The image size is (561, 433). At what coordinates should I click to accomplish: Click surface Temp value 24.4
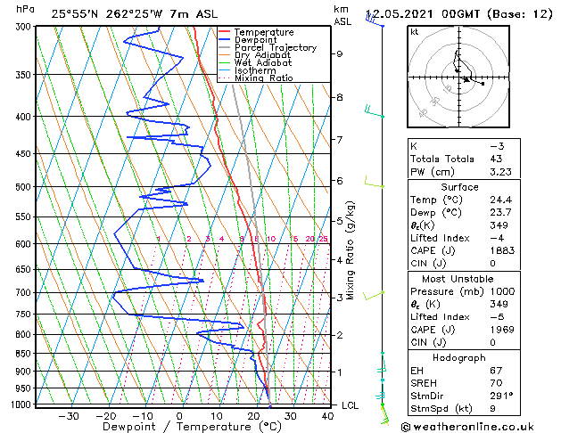(x=501, y=200)
